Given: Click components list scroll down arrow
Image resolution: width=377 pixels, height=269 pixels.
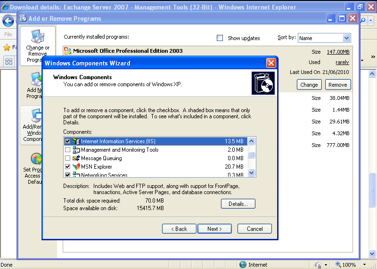Looking at the screenshot, I should pyautogui.click(x=251, y=172).
